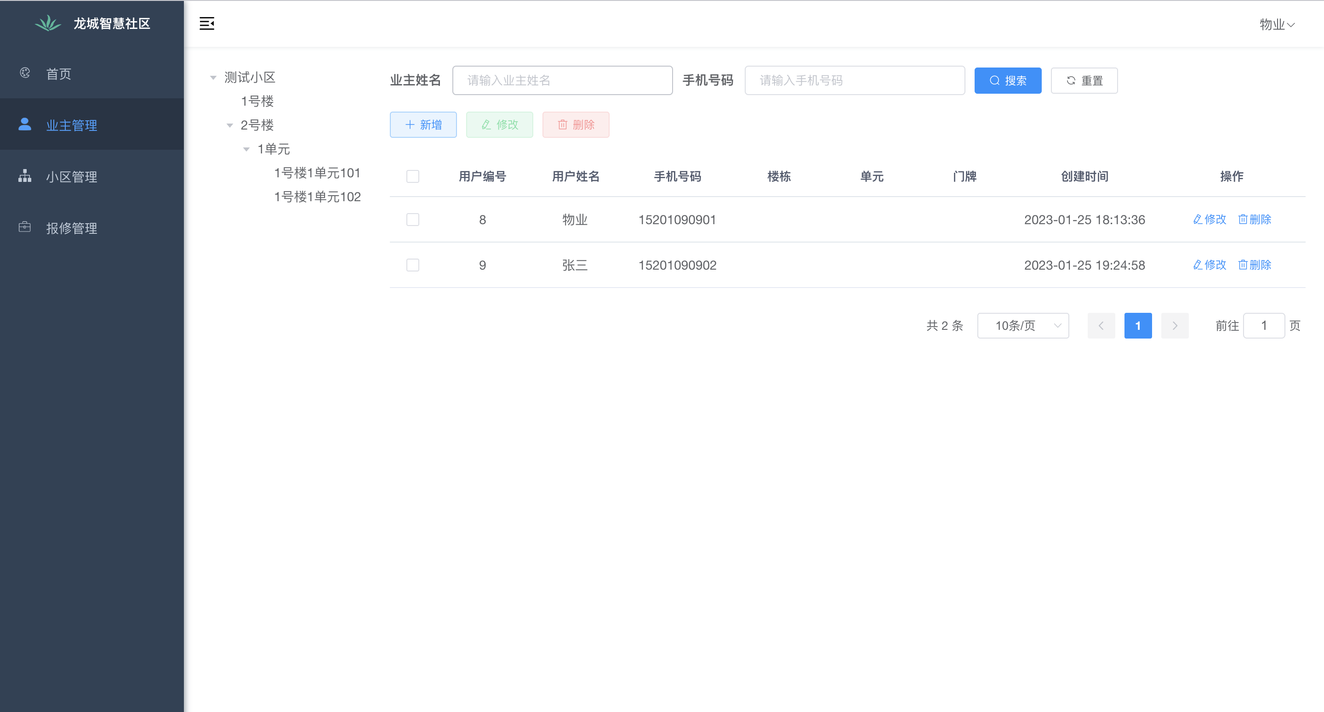
Task: Select page 1 in pagination
Action: tap(1138, 326)
